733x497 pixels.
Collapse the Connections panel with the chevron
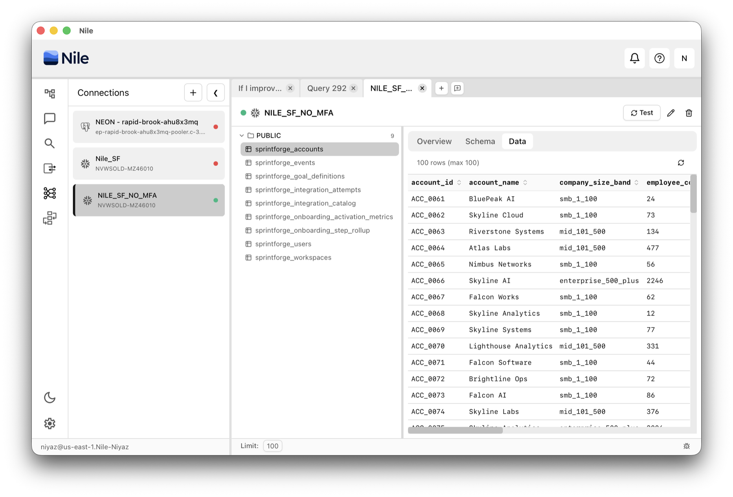[216, 93]
